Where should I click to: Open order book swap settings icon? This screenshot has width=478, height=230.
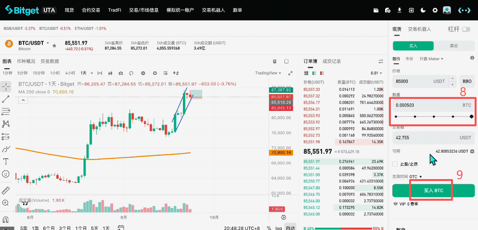[381, 61]
